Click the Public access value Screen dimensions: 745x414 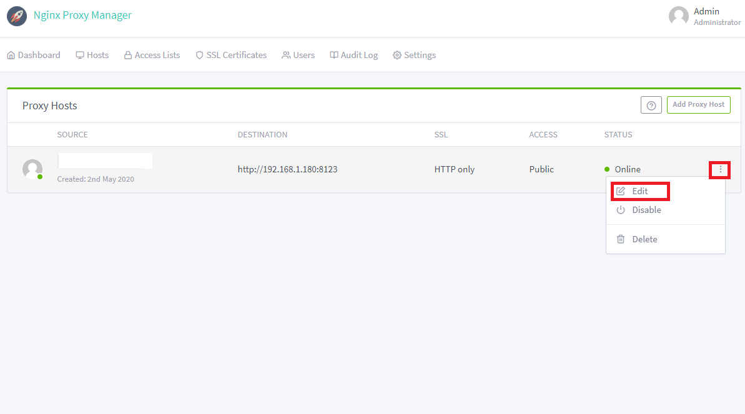coord(541,169)
